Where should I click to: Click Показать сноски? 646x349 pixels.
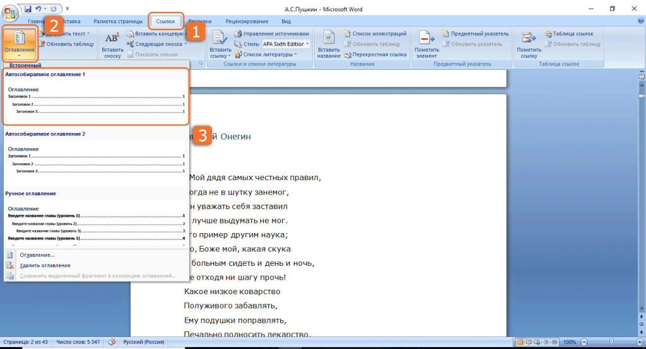[152, 54]
